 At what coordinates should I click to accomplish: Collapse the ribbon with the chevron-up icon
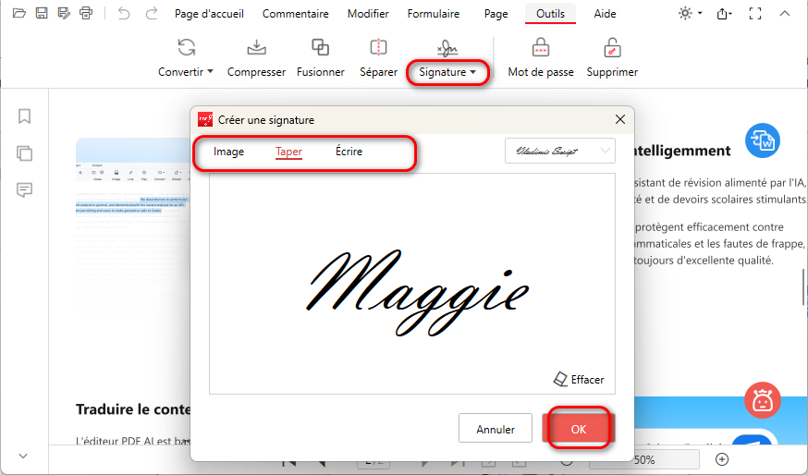tap(784, 14)
